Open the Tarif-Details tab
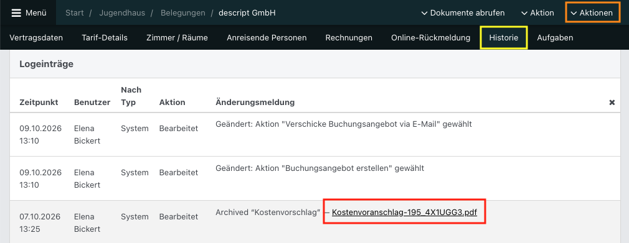The image size is (629, 243). click(x=105, y=38)
